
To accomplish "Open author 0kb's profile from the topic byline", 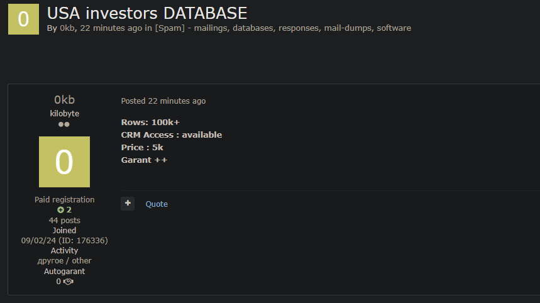I will [x=67, y=28].
